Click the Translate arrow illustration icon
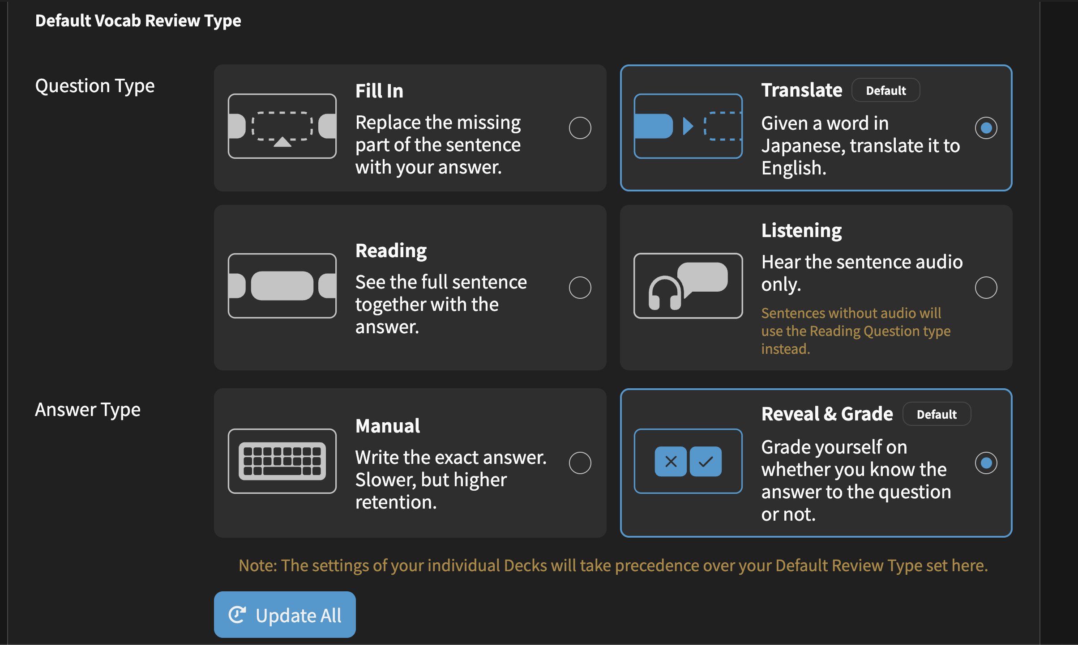 [x=688, y=126]
